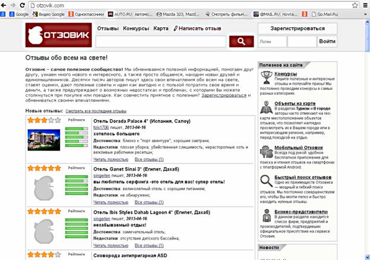Viewport: 370px width, 260px height.
Task: Open the Go.Mail.Ru bookmark
Action: pos(324,14)
